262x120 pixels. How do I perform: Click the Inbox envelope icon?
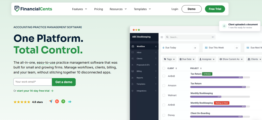(133, 52)
